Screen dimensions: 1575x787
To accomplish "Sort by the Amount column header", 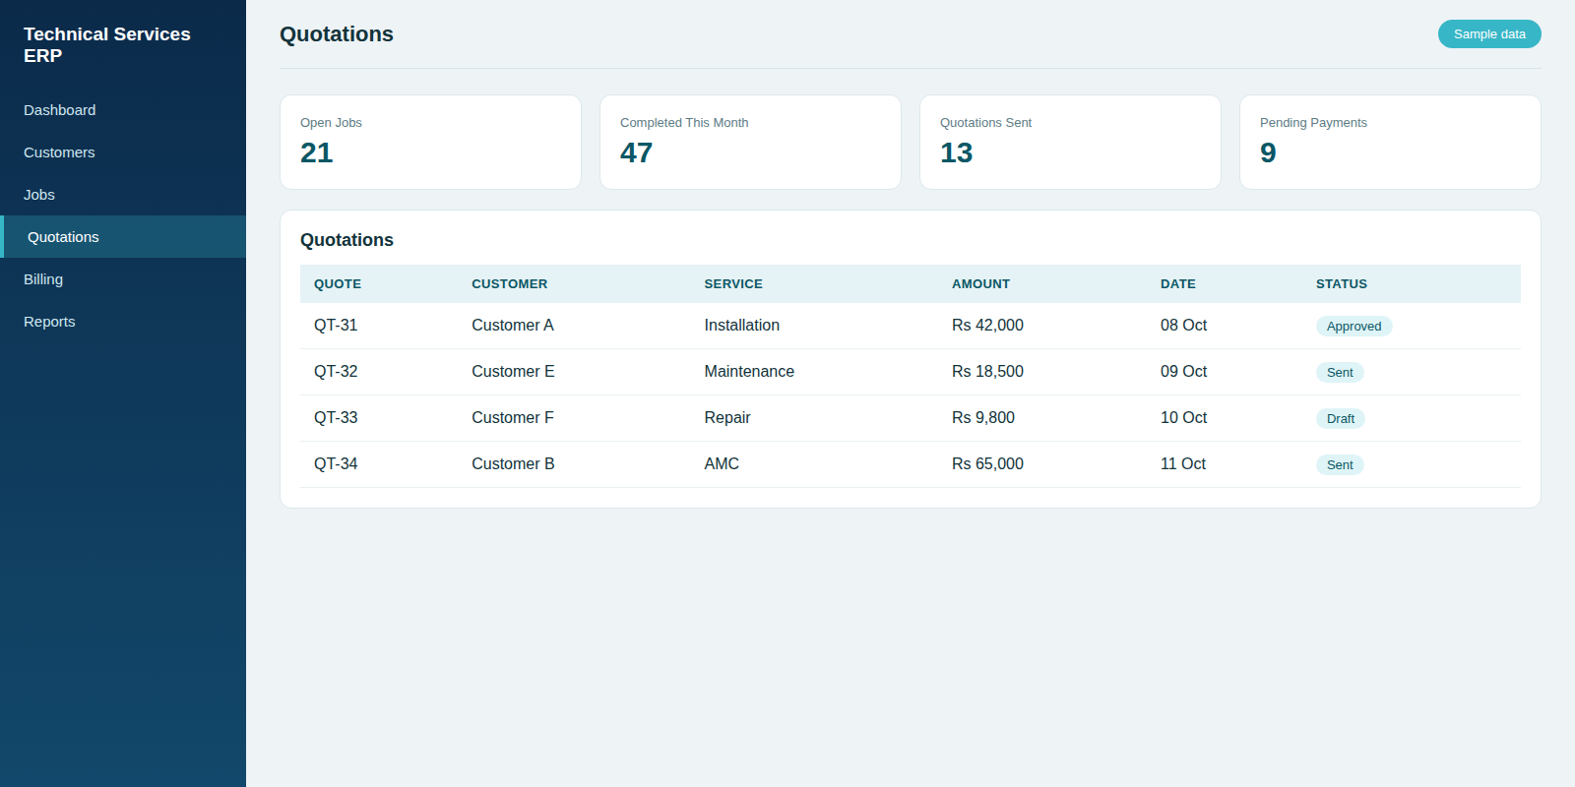I will pyautogui.click(x=980, y=283).
